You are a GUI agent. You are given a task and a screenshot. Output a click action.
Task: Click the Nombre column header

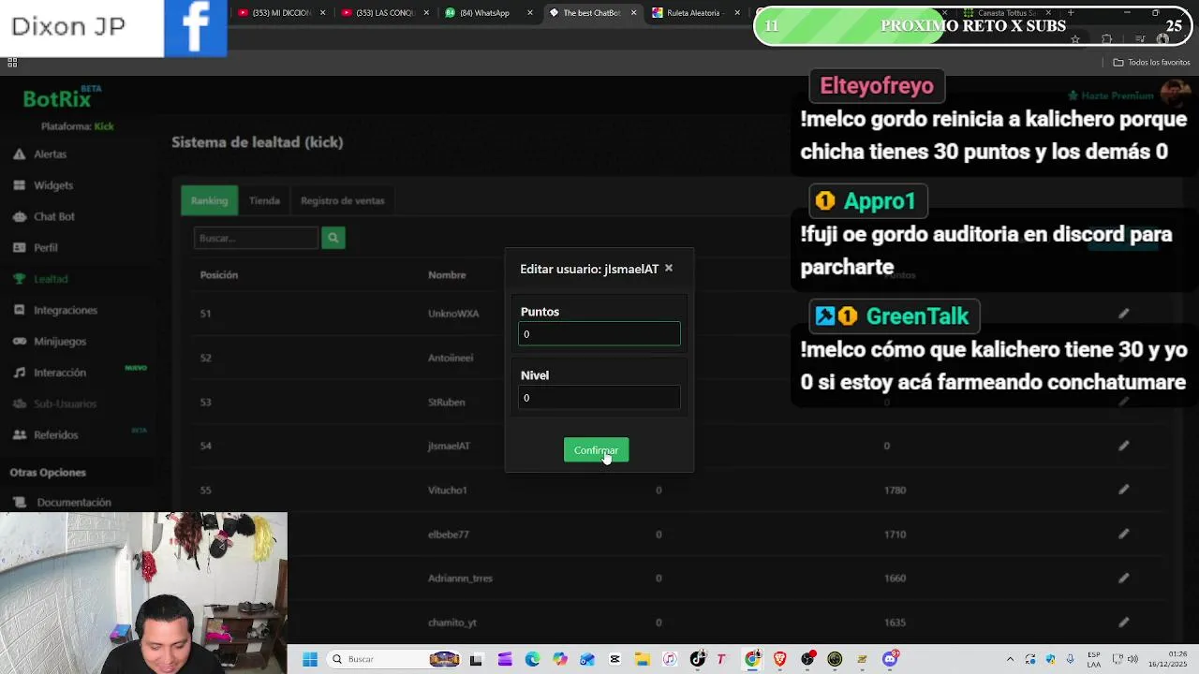(x=447, y=275)
